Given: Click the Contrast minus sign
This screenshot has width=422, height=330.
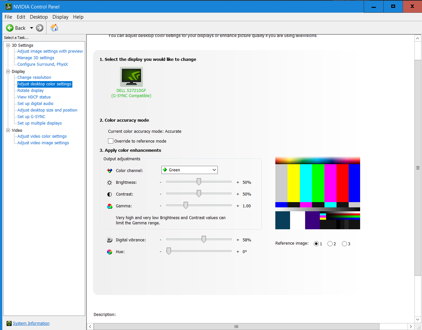Looking at the screenshot, I should (160, 194).
